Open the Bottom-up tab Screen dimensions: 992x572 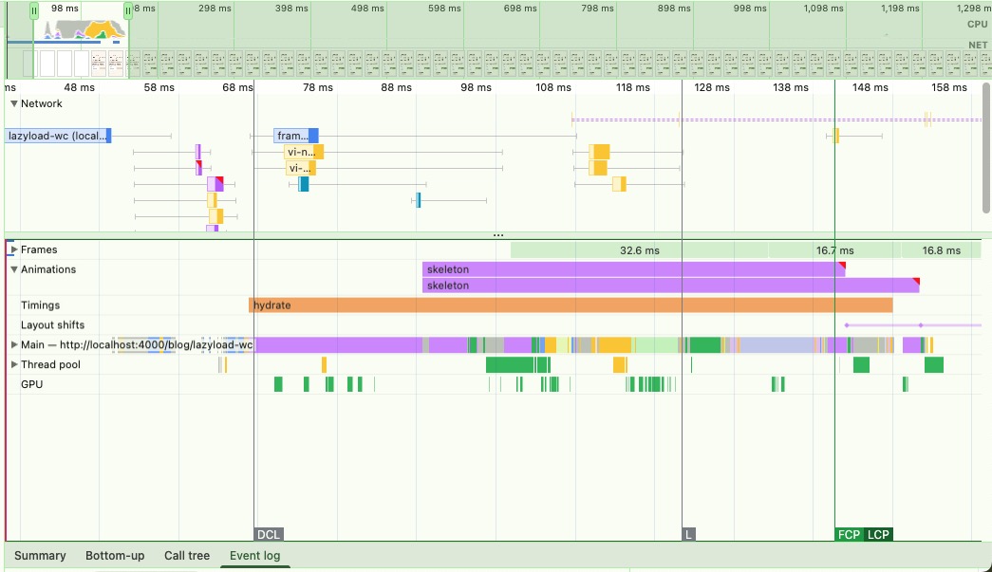click(115, 556)
